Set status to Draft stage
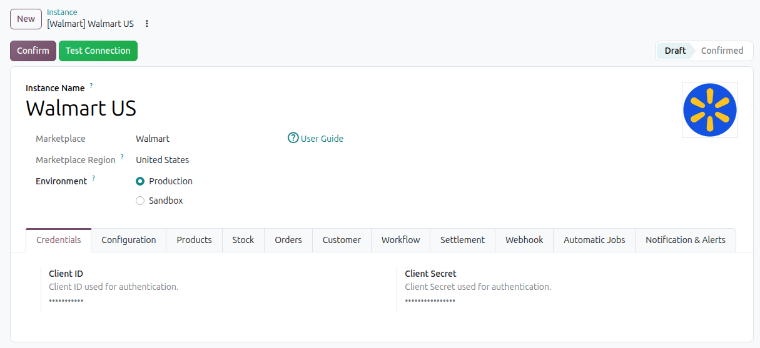 tap(675, 51)
